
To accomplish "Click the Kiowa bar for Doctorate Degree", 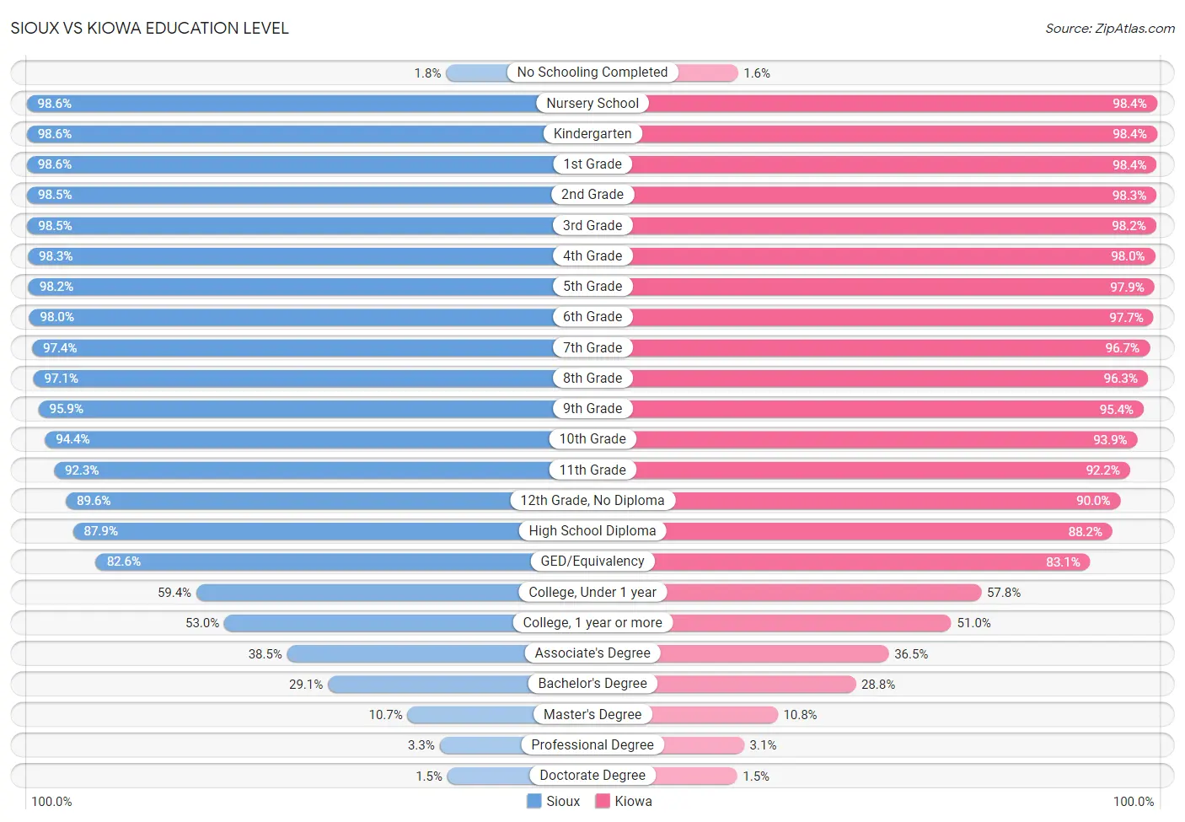I will (665, 776).
